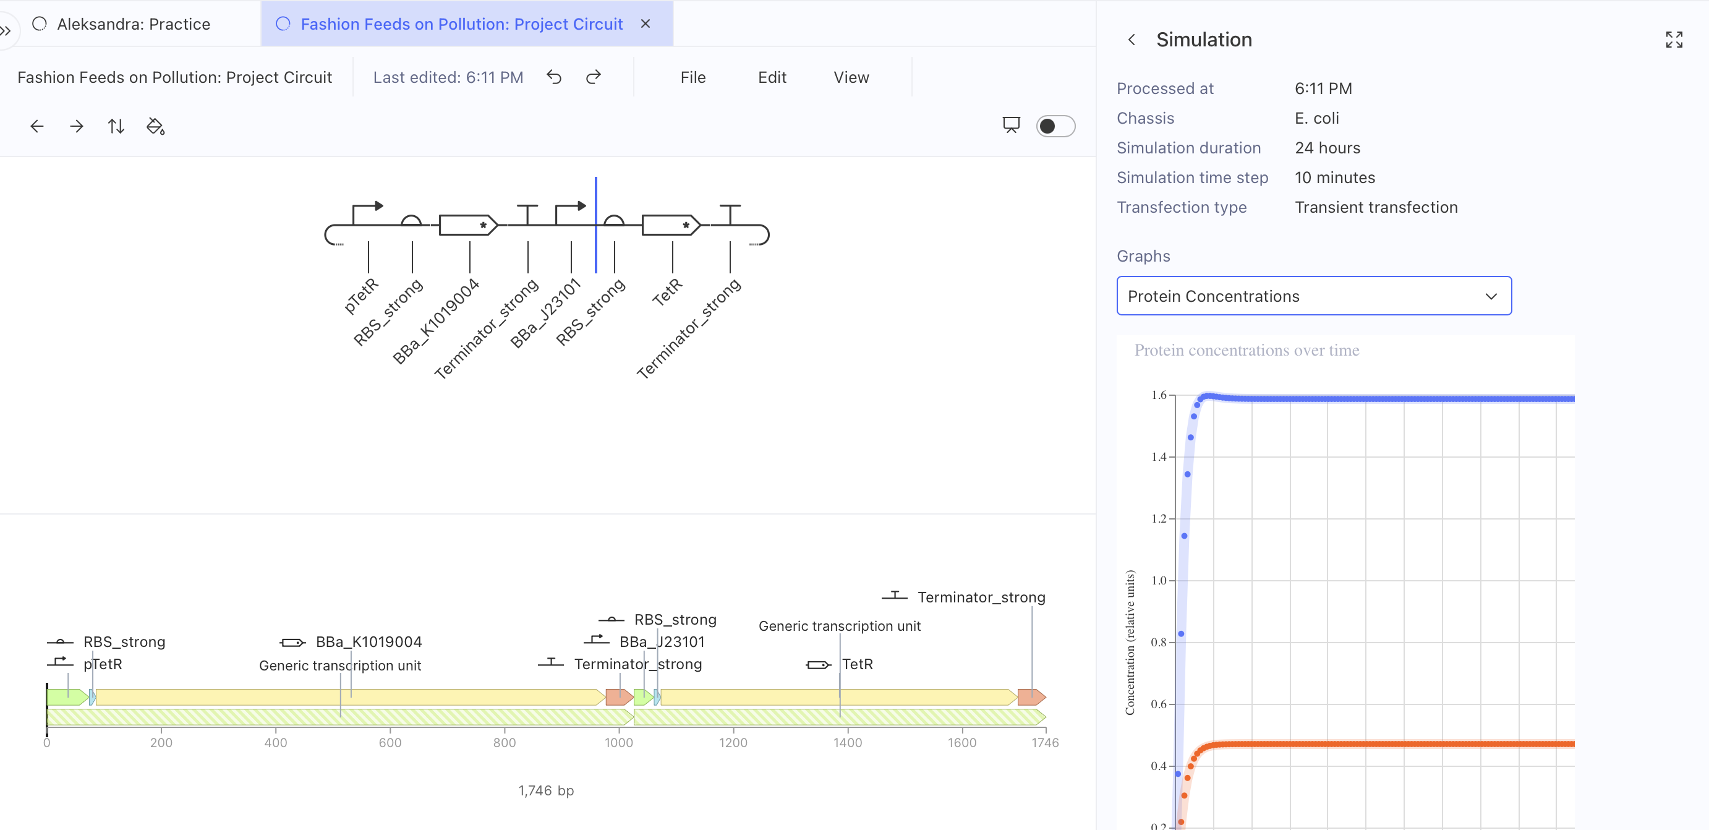Click the E. coli chassis value
Image resolution: width=1709 pixels, height=830 pixels.
tap(1316, 118)
